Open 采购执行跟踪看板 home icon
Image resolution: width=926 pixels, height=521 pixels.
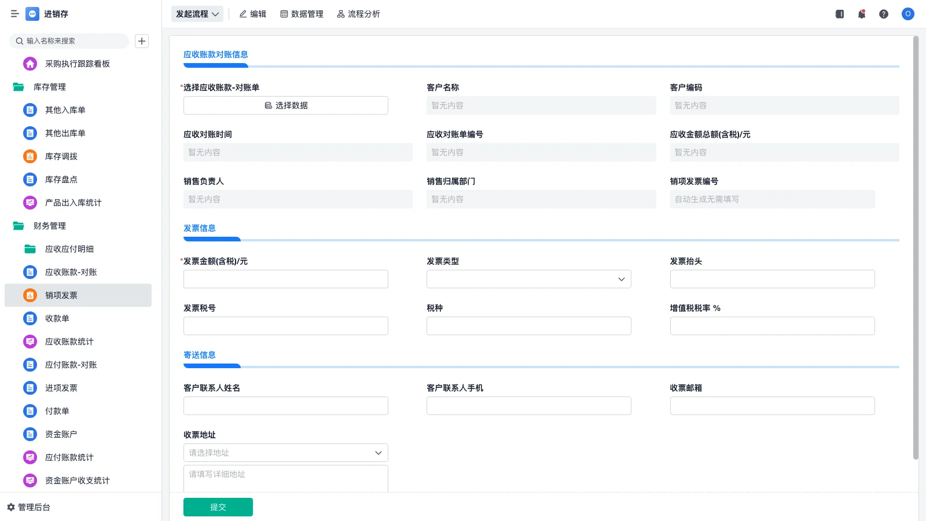(x=30, y=64)
